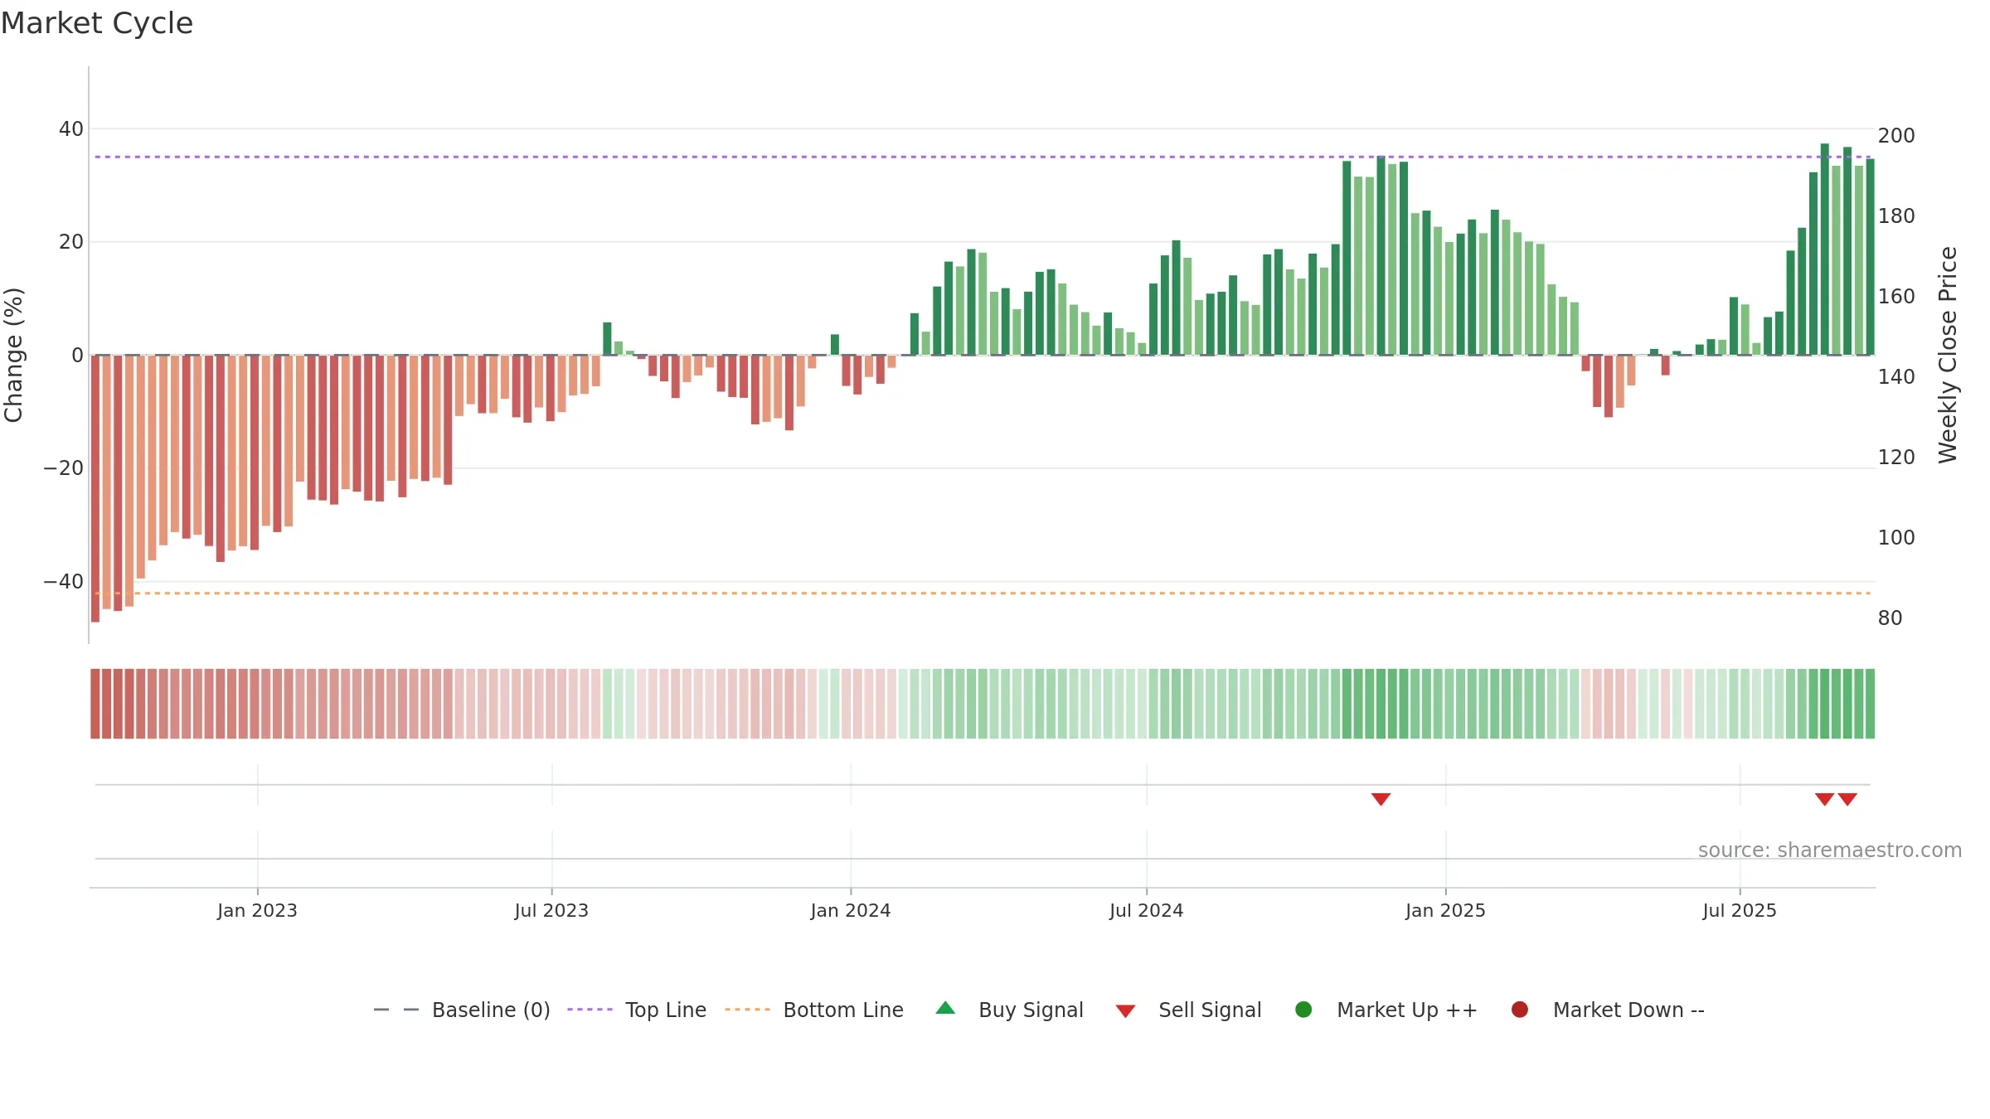Click the source: sharemaestro.com text

(x=1830, y=850)
